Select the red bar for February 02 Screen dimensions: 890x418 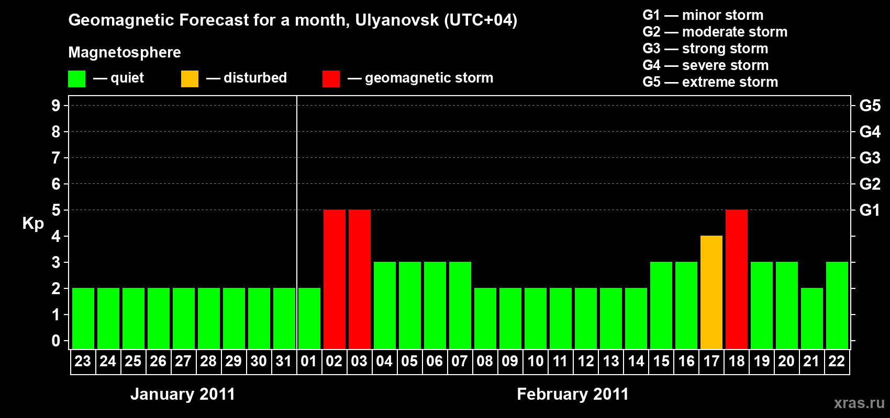coord(335,279)
